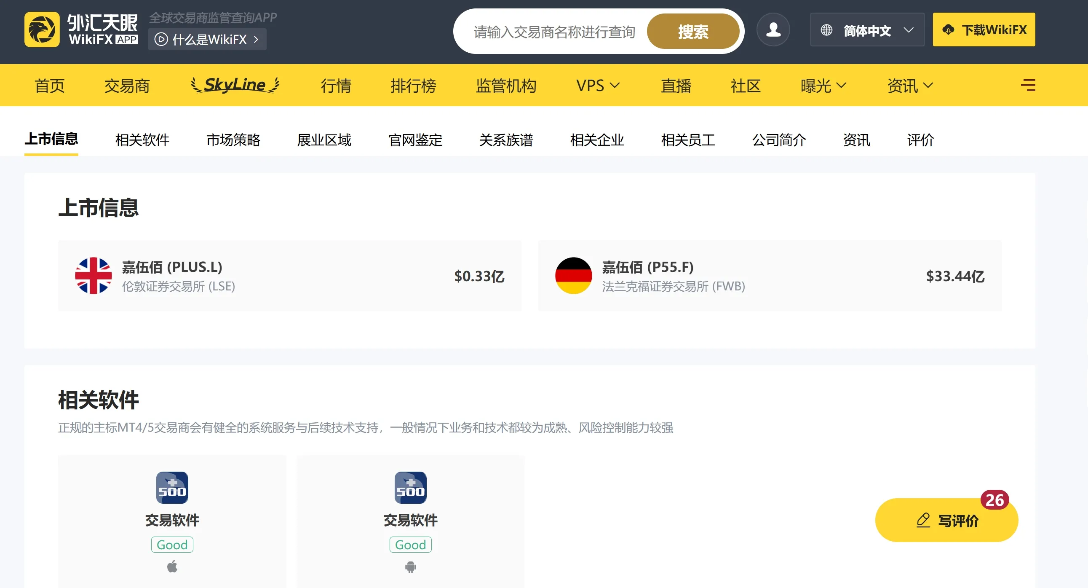Viewport: 1088px width, 588px height.
Task: Click the SkyLine logo in navigation
Action: coord(235,85)
